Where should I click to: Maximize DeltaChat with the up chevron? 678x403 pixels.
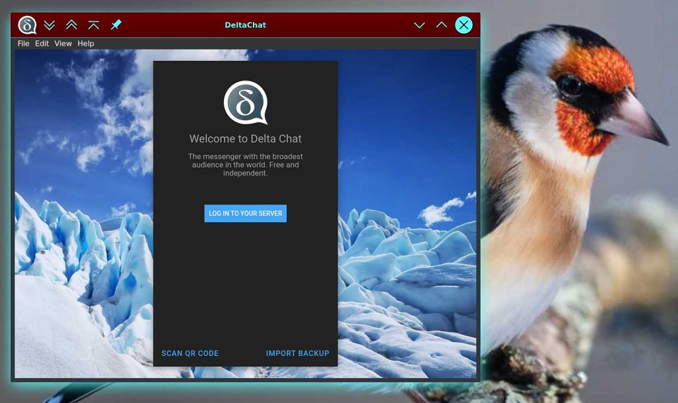(442, 24)
